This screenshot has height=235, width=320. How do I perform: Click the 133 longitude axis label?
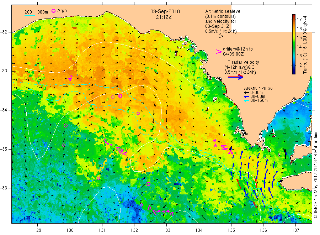coord(166,230)
